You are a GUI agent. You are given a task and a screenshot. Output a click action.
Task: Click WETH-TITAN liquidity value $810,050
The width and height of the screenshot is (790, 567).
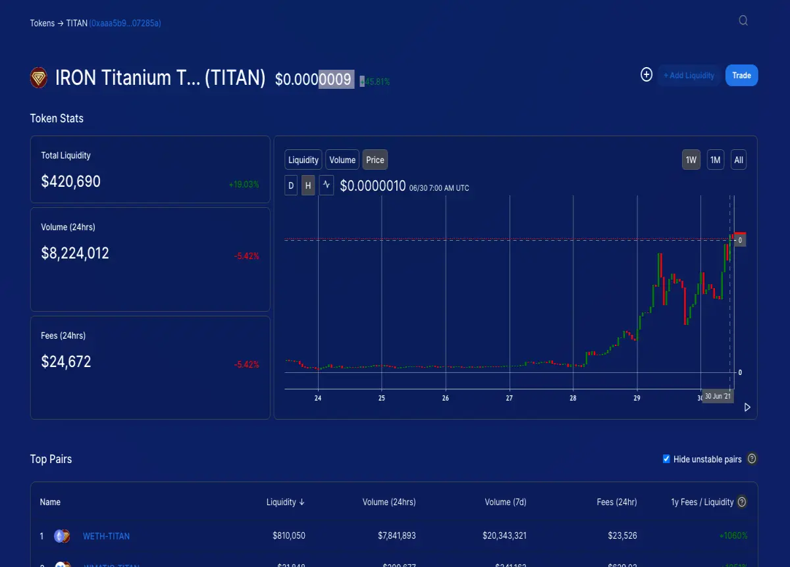(x=289, y=536)
